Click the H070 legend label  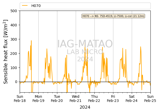(36, 6)
